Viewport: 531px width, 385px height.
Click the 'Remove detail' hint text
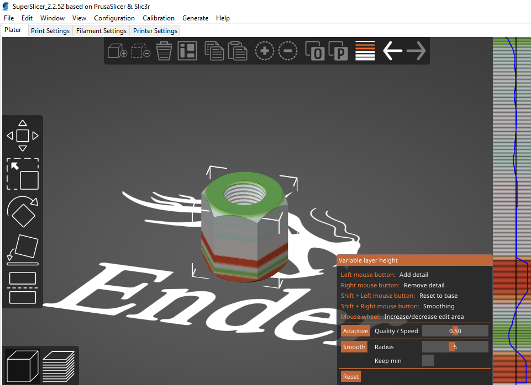click(424, 285)
